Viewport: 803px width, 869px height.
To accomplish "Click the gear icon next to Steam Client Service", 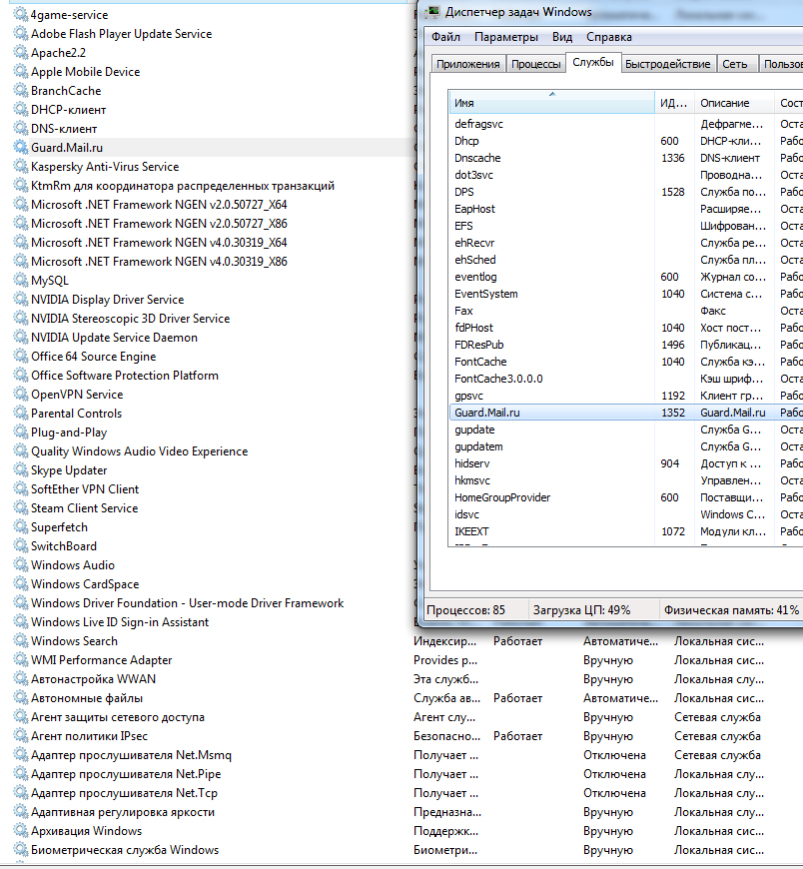I will click(x=21, y=508).
